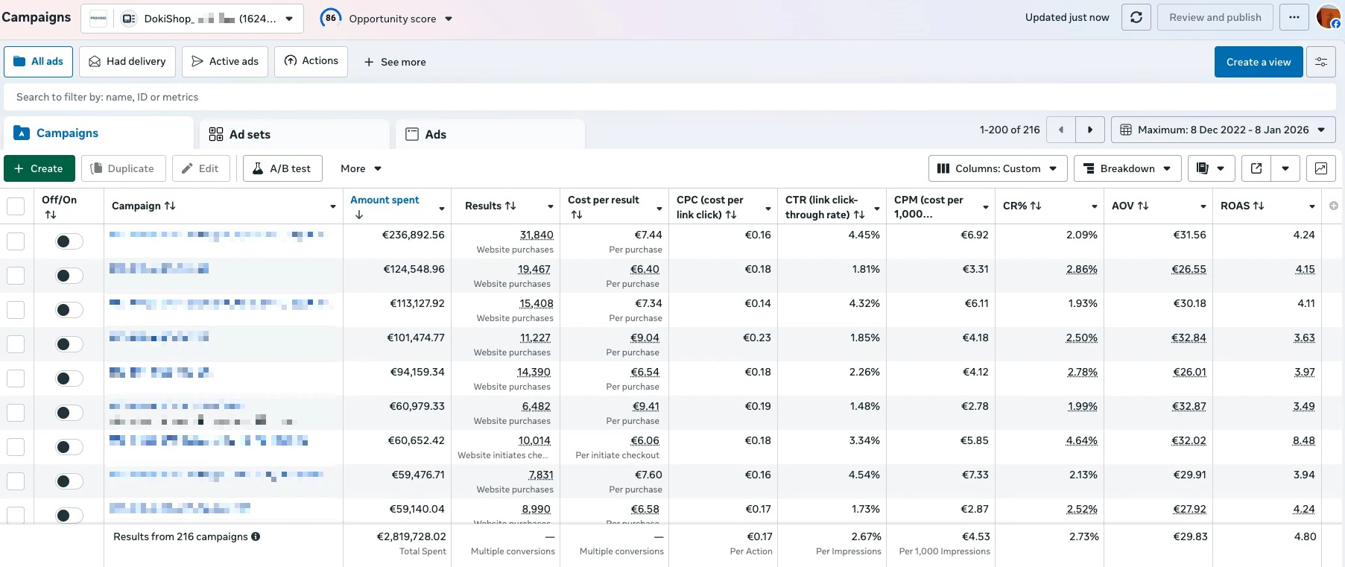Toggle the €124,548.96 campaign switch
Viewport: 1345px width, 567px height.
point(69,276)
